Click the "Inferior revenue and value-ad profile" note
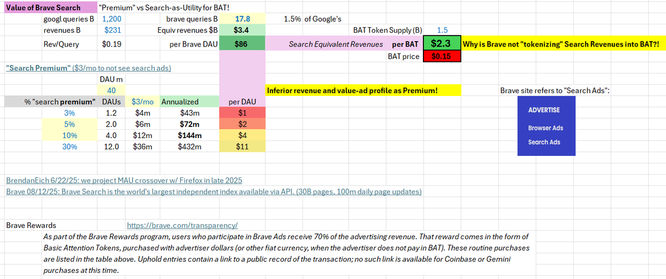This screenshot has height=279, width=666. (364, 90)
